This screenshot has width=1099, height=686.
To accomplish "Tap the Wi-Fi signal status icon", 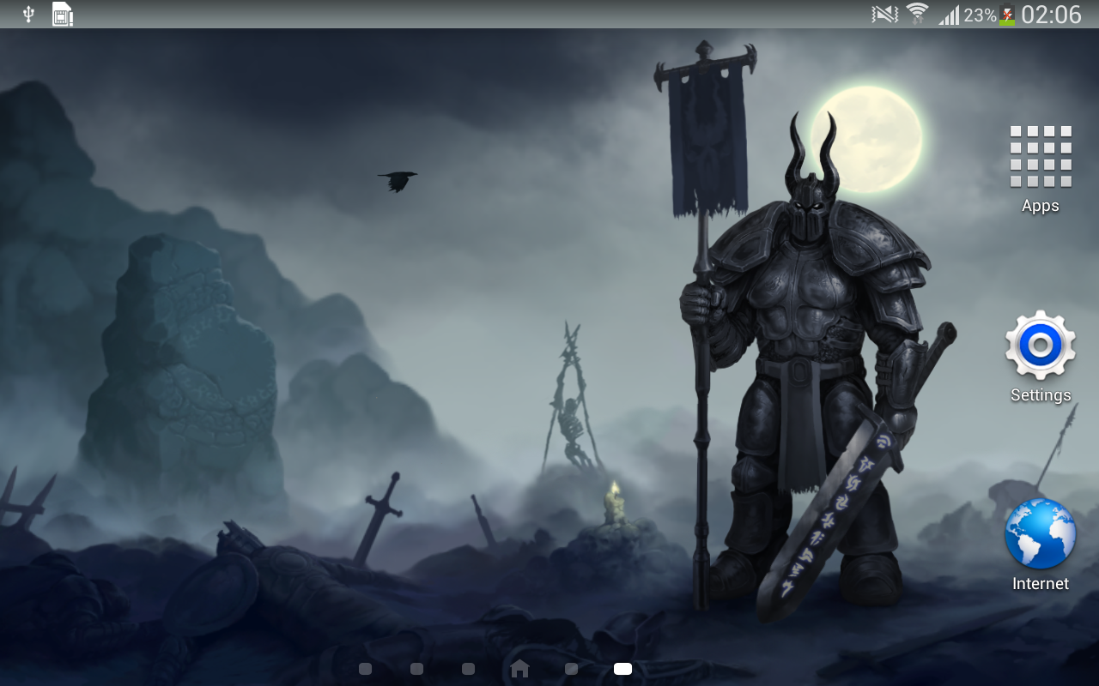I will tap(918, 14).
